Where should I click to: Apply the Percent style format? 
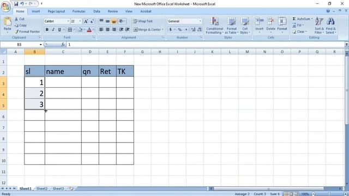180,29
